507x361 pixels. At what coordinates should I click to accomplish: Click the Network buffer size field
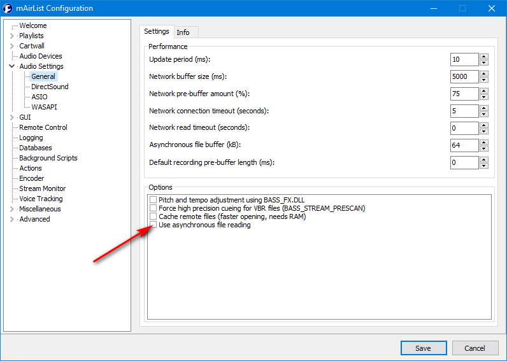(464, 76)
